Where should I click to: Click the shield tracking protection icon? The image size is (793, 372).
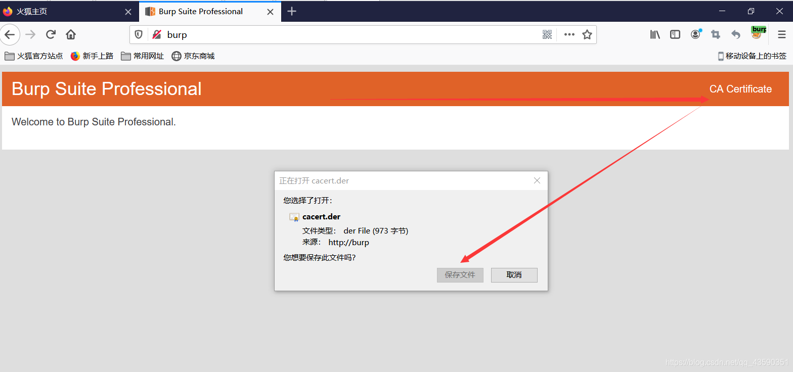point(139,34)
